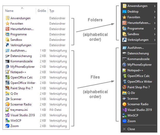Image resolution: width=160 pixels, height=135 pixels.
Task: Expand Sandbox submenu arrow in dark menu
Action: [x=155, y=34]
